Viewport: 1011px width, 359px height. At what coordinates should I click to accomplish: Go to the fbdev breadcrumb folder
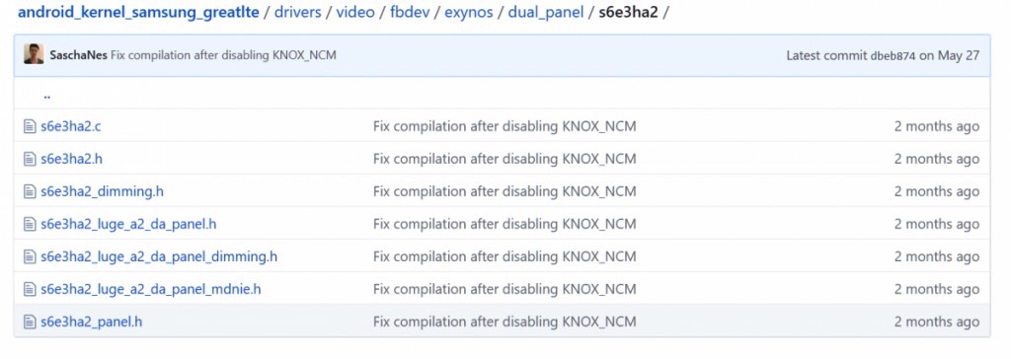[x=410, y=13]
